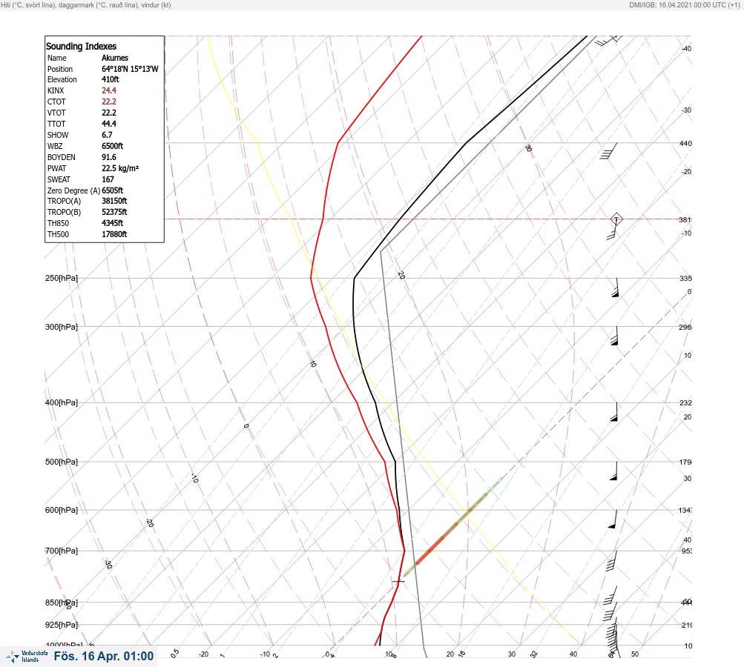Image resolution: width=744 pixels, height=667 pixels.
Task: Click the red-green highlighted layer segment
Action: 452,528
